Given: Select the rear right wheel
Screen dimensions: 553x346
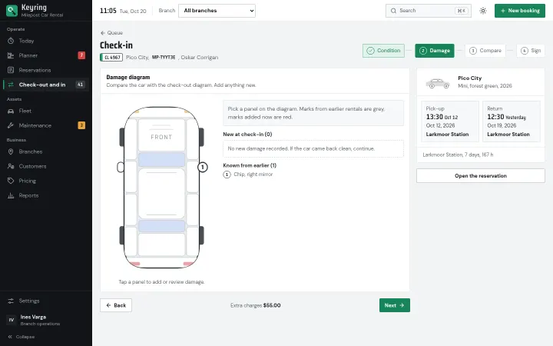Looking at the screenshot, I should [201, 235].
